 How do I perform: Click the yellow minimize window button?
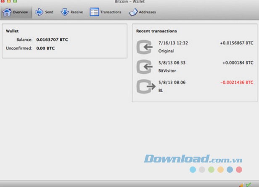tap(9, 1)
